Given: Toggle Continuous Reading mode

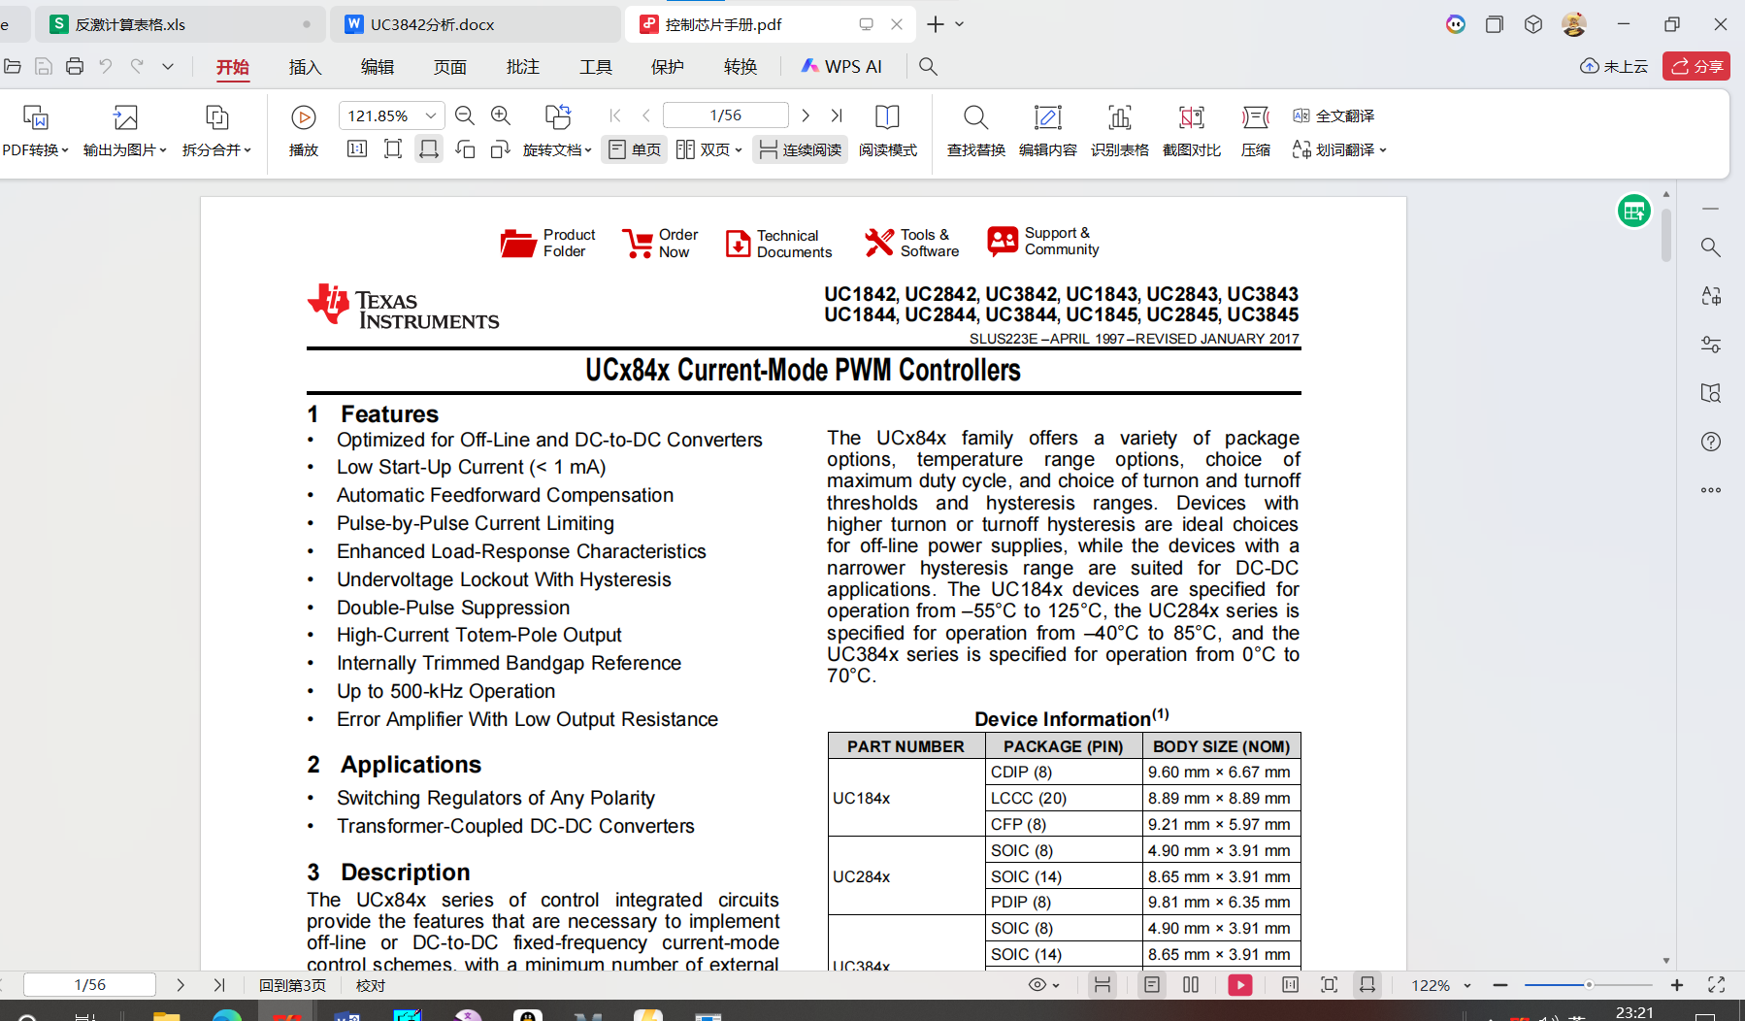Looking at the screenshot, I should 801,149.
